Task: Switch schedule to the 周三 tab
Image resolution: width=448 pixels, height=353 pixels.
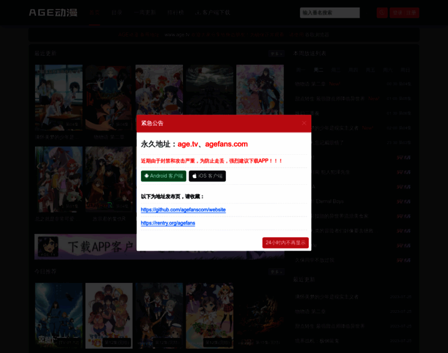Action: (x=336, y=70)
